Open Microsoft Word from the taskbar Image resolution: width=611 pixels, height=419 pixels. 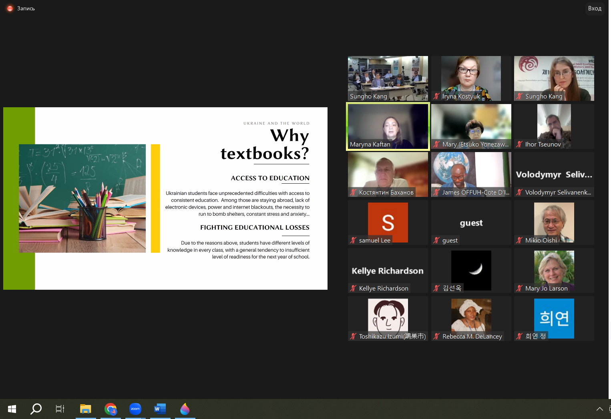click(x=160, y=409)
